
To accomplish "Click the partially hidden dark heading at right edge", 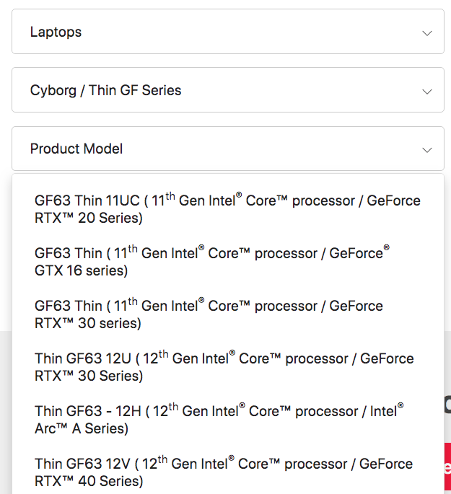I will (x=447, y=404).
